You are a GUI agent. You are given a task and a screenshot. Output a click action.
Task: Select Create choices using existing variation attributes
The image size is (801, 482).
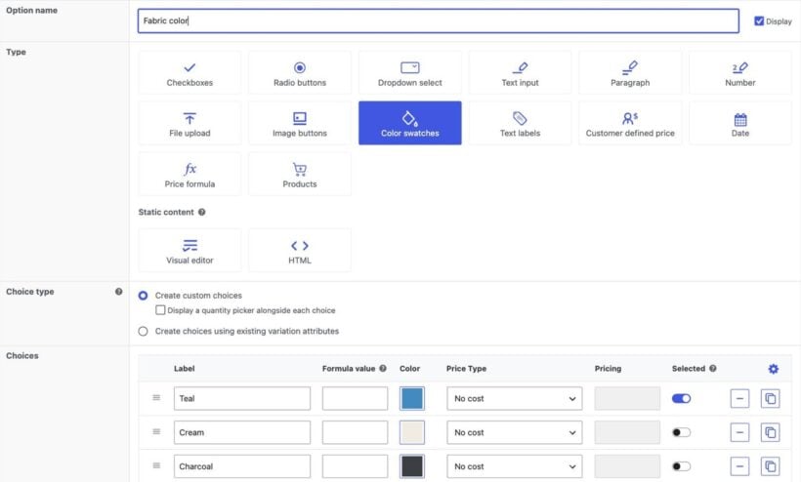pos(143,331)
